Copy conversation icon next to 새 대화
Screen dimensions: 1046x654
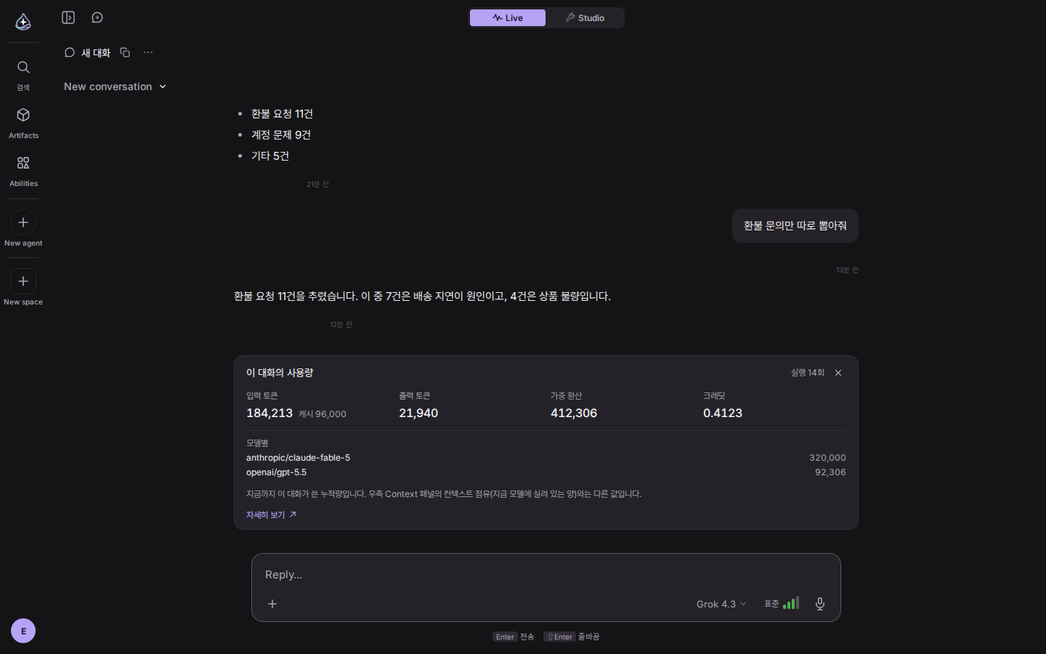point(125,52)
